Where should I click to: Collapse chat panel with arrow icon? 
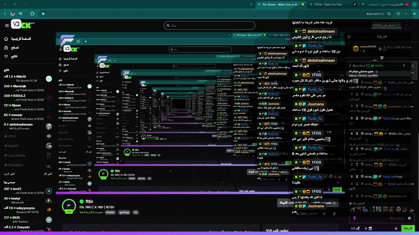[x=349, y=37]
